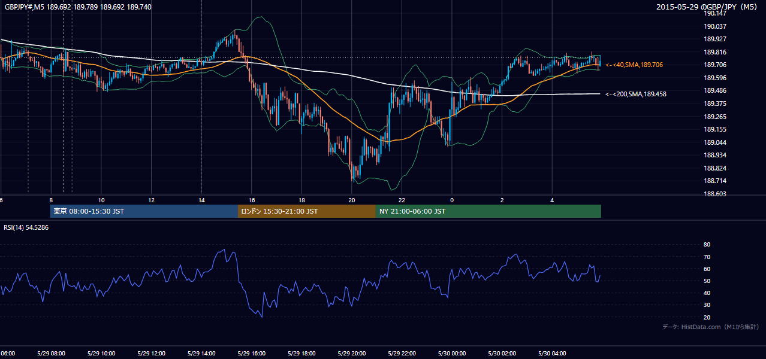Click the 200 SMA label 189.458

click(x=636, y=94)
